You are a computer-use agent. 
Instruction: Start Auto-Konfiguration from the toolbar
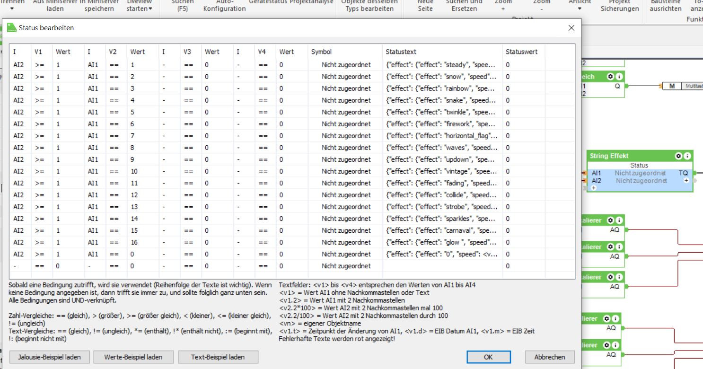(224, 6)
